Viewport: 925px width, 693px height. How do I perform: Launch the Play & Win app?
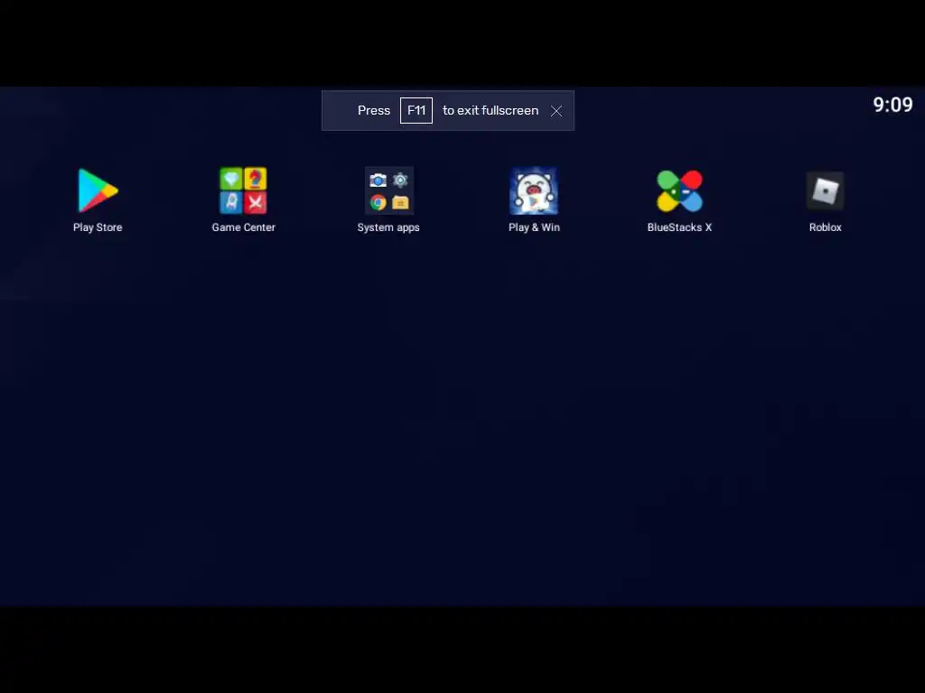(534, 189)
